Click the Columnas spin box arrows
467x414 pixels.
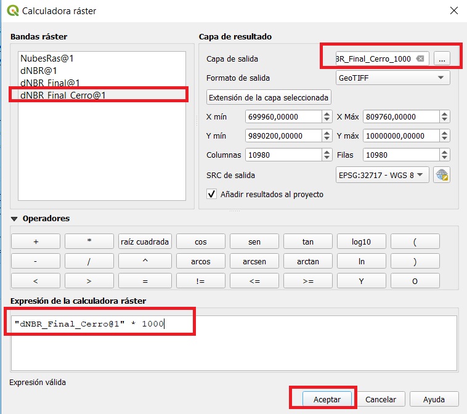[x=327, y=155]
